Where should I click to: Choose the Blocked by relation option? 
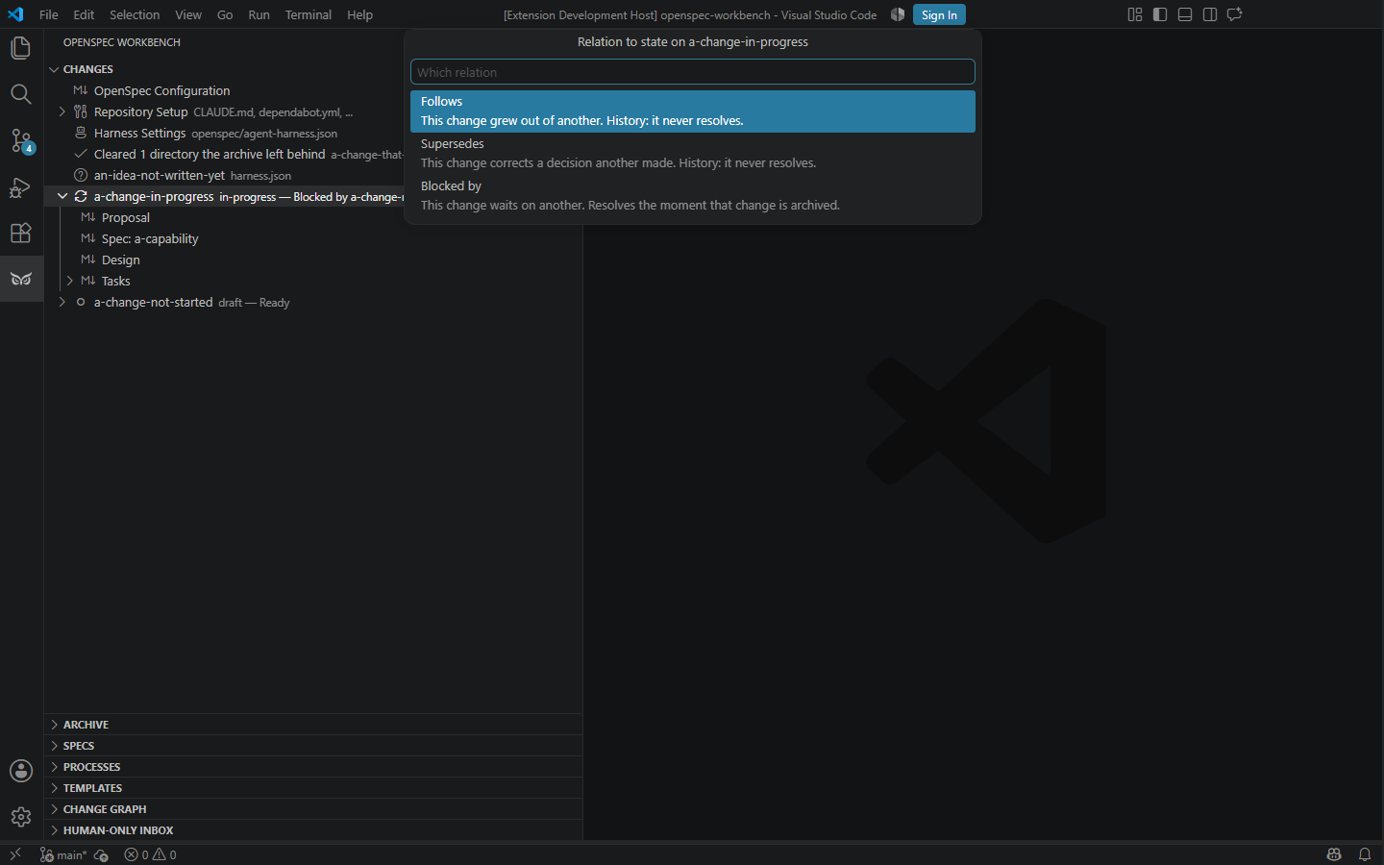click(x=693, y=196)
